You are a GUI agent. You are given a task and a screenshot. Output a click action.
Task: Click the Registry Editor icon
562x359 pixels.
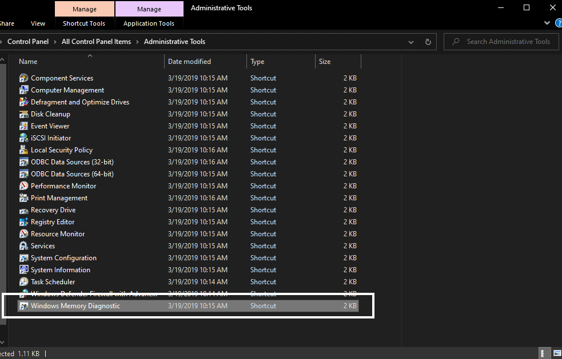click(x=23, y=222)
